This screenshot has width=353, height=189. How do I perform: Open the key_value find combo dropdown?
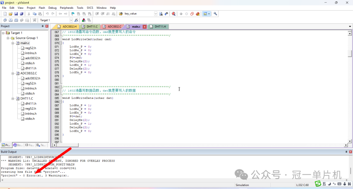156,14
